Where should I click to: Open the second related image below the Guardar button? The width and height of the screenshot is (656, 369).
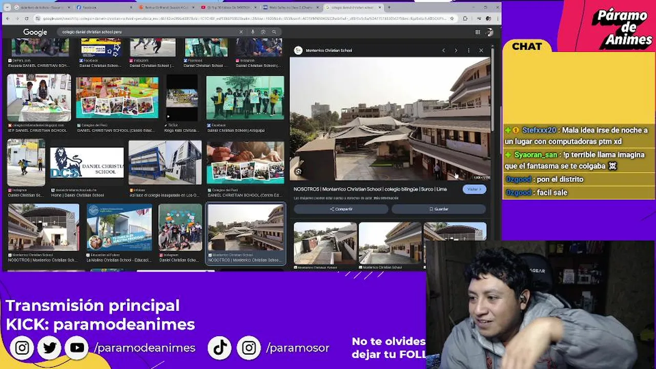pos(391,243)
